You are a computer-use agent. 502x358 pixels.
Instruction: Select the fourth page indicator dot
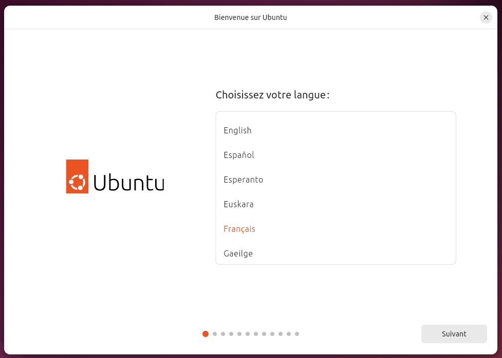(231, 334)
